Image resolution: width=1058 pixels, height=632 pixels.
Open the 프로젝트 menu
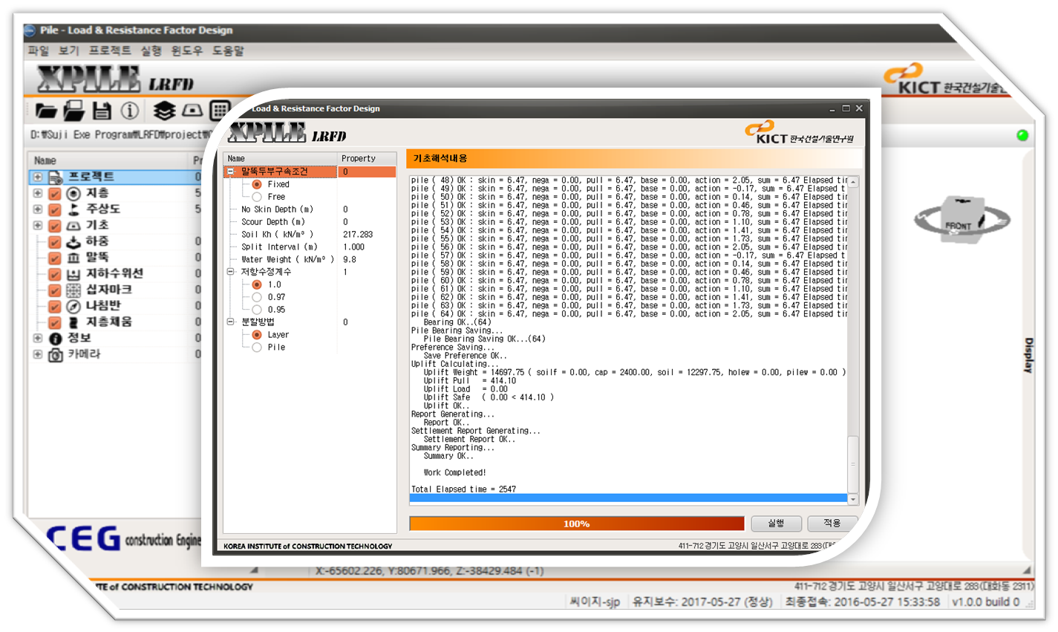tap(110, 51)
